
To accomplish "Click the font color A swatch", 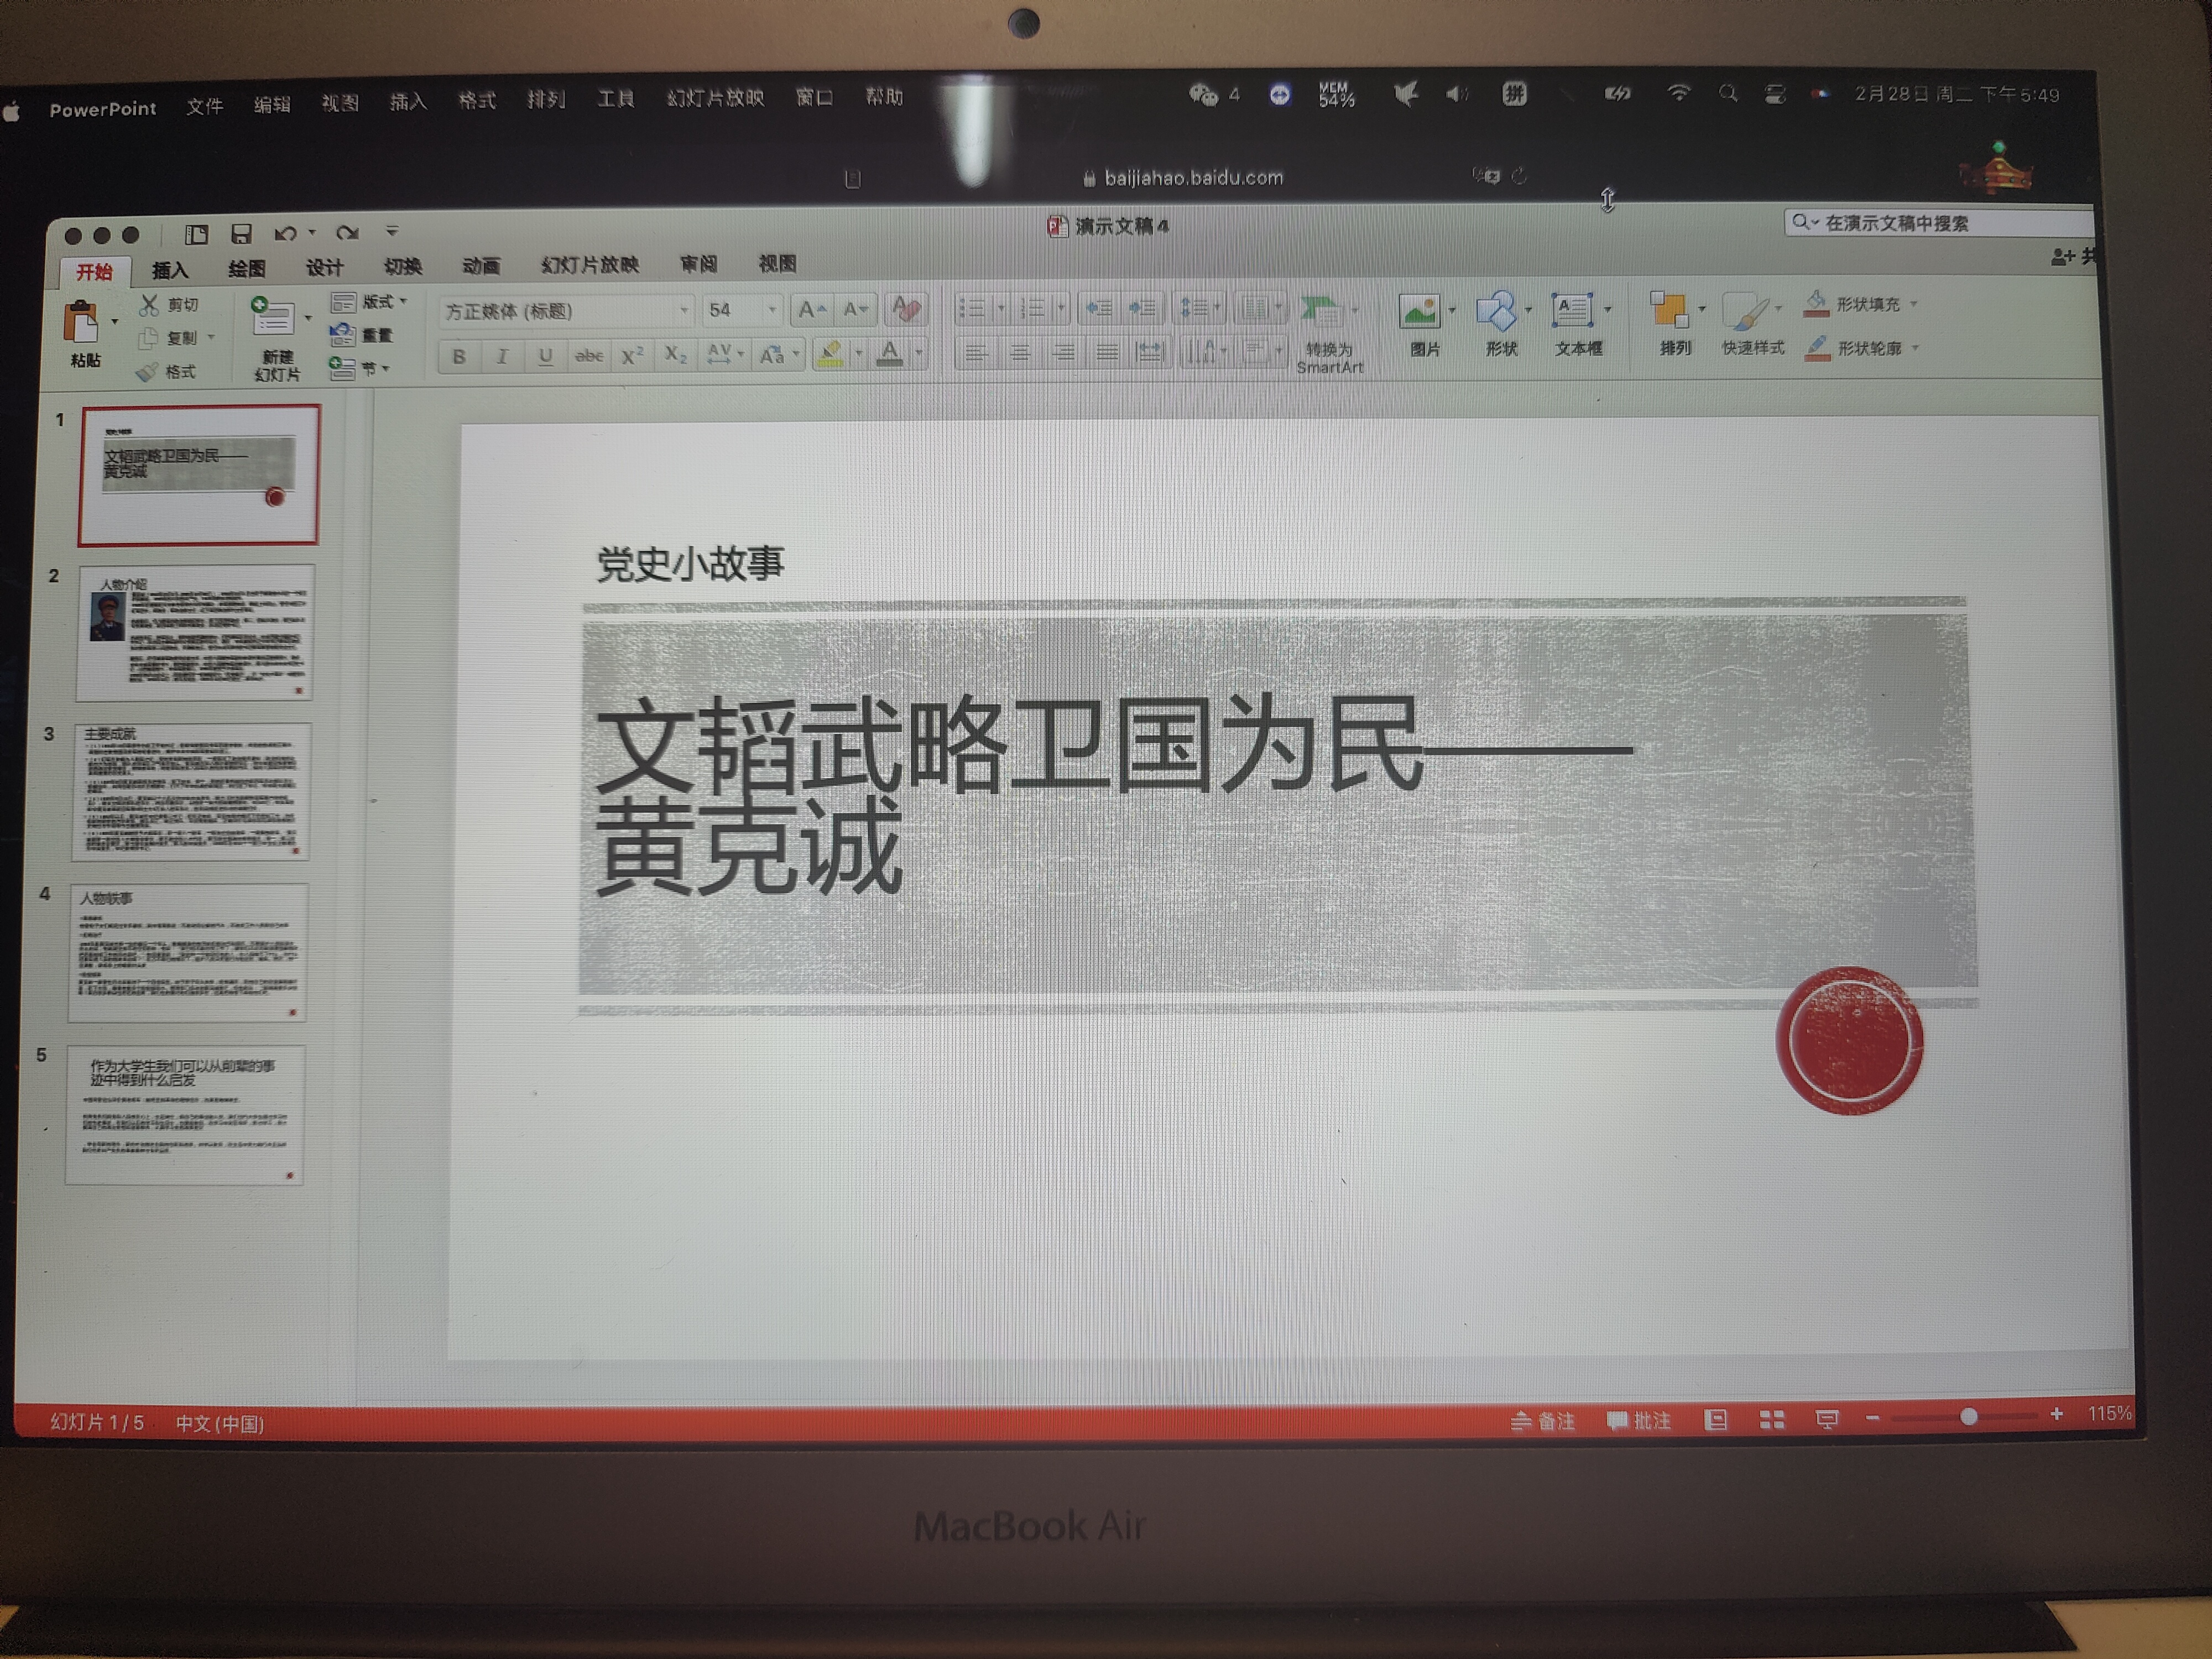I will 890,353.
